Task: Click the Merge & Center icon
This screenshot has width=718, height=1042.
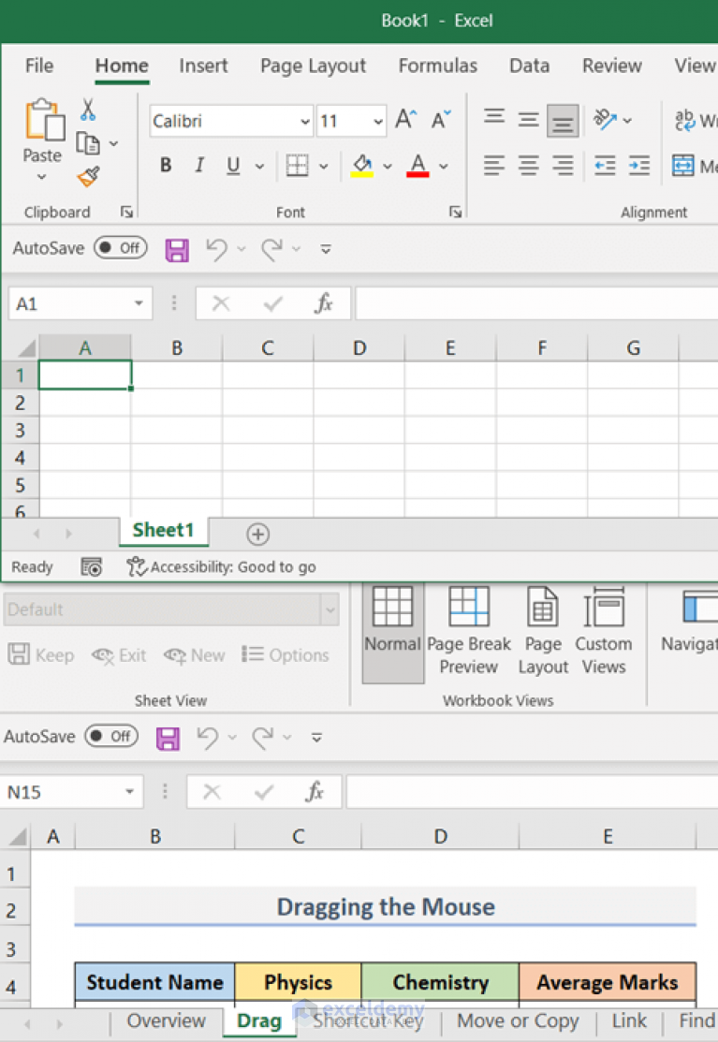Action: pyautogui.click(x=682, y=165)
